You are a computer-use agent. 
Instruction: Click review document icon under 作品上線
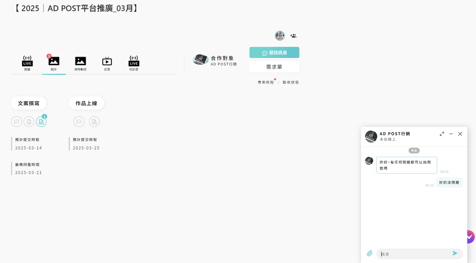coord(94,122)
